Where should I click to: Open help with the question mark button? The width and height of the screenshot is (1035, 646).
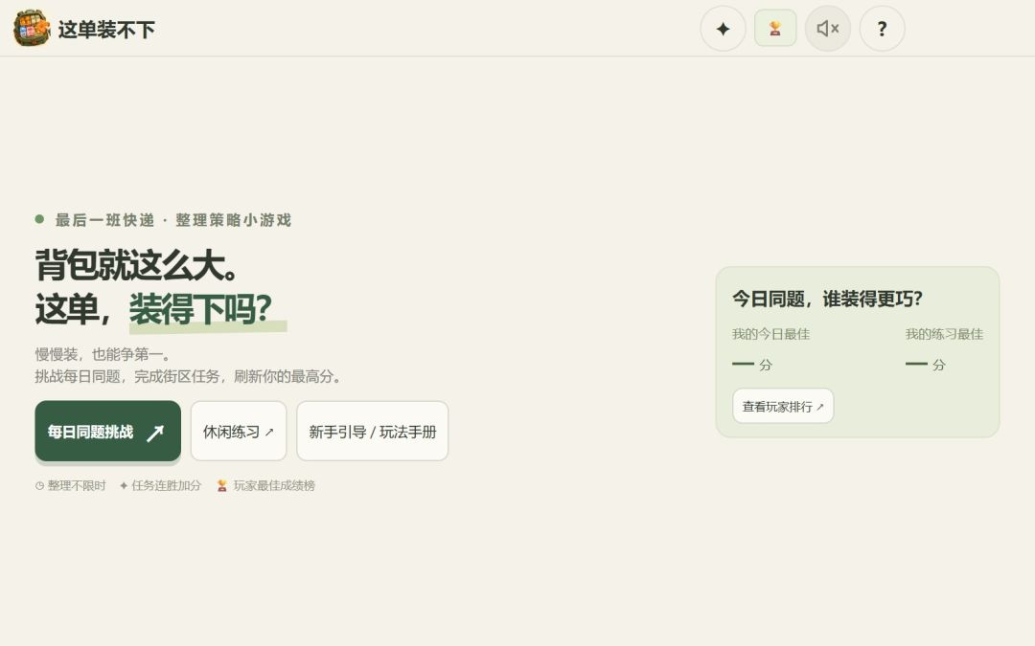882,29
